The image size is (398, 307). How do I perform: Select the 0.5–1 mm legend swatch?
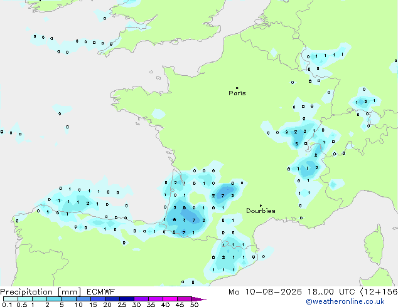pyautogui.click(x=25, y=299)
